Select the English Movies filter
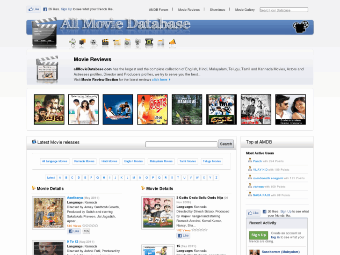This screenshot has width=340, height=255. pyautogui.click(x=133, y=161)
